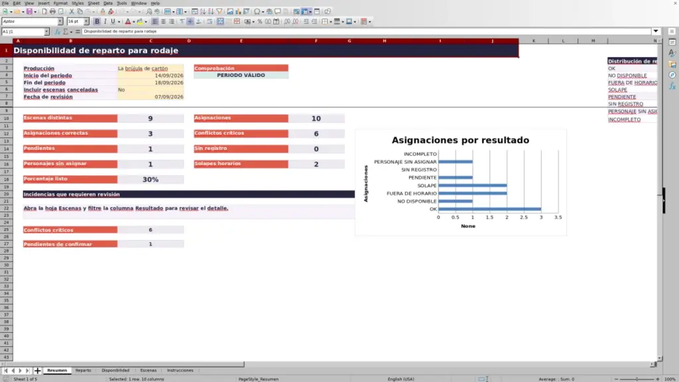The image size is (679, 382).
Task: Open the sidebar Navigator compass icon
Action: point(672,75)
